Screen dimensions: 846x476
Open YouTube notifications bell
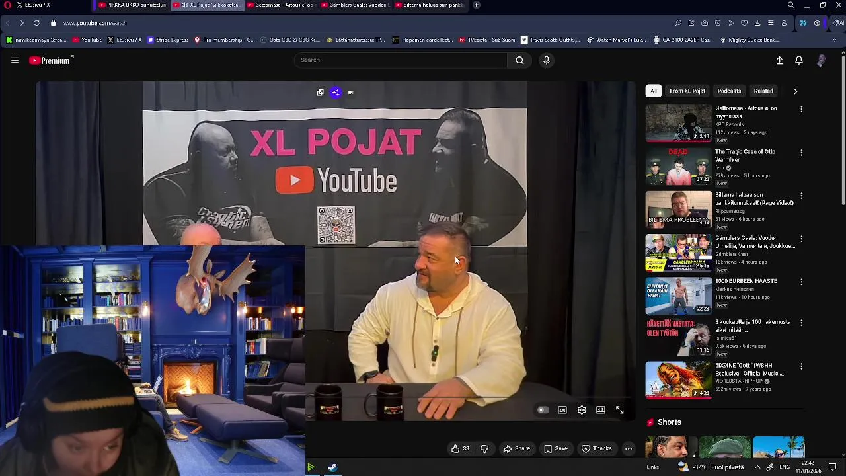tap(799, 60)
